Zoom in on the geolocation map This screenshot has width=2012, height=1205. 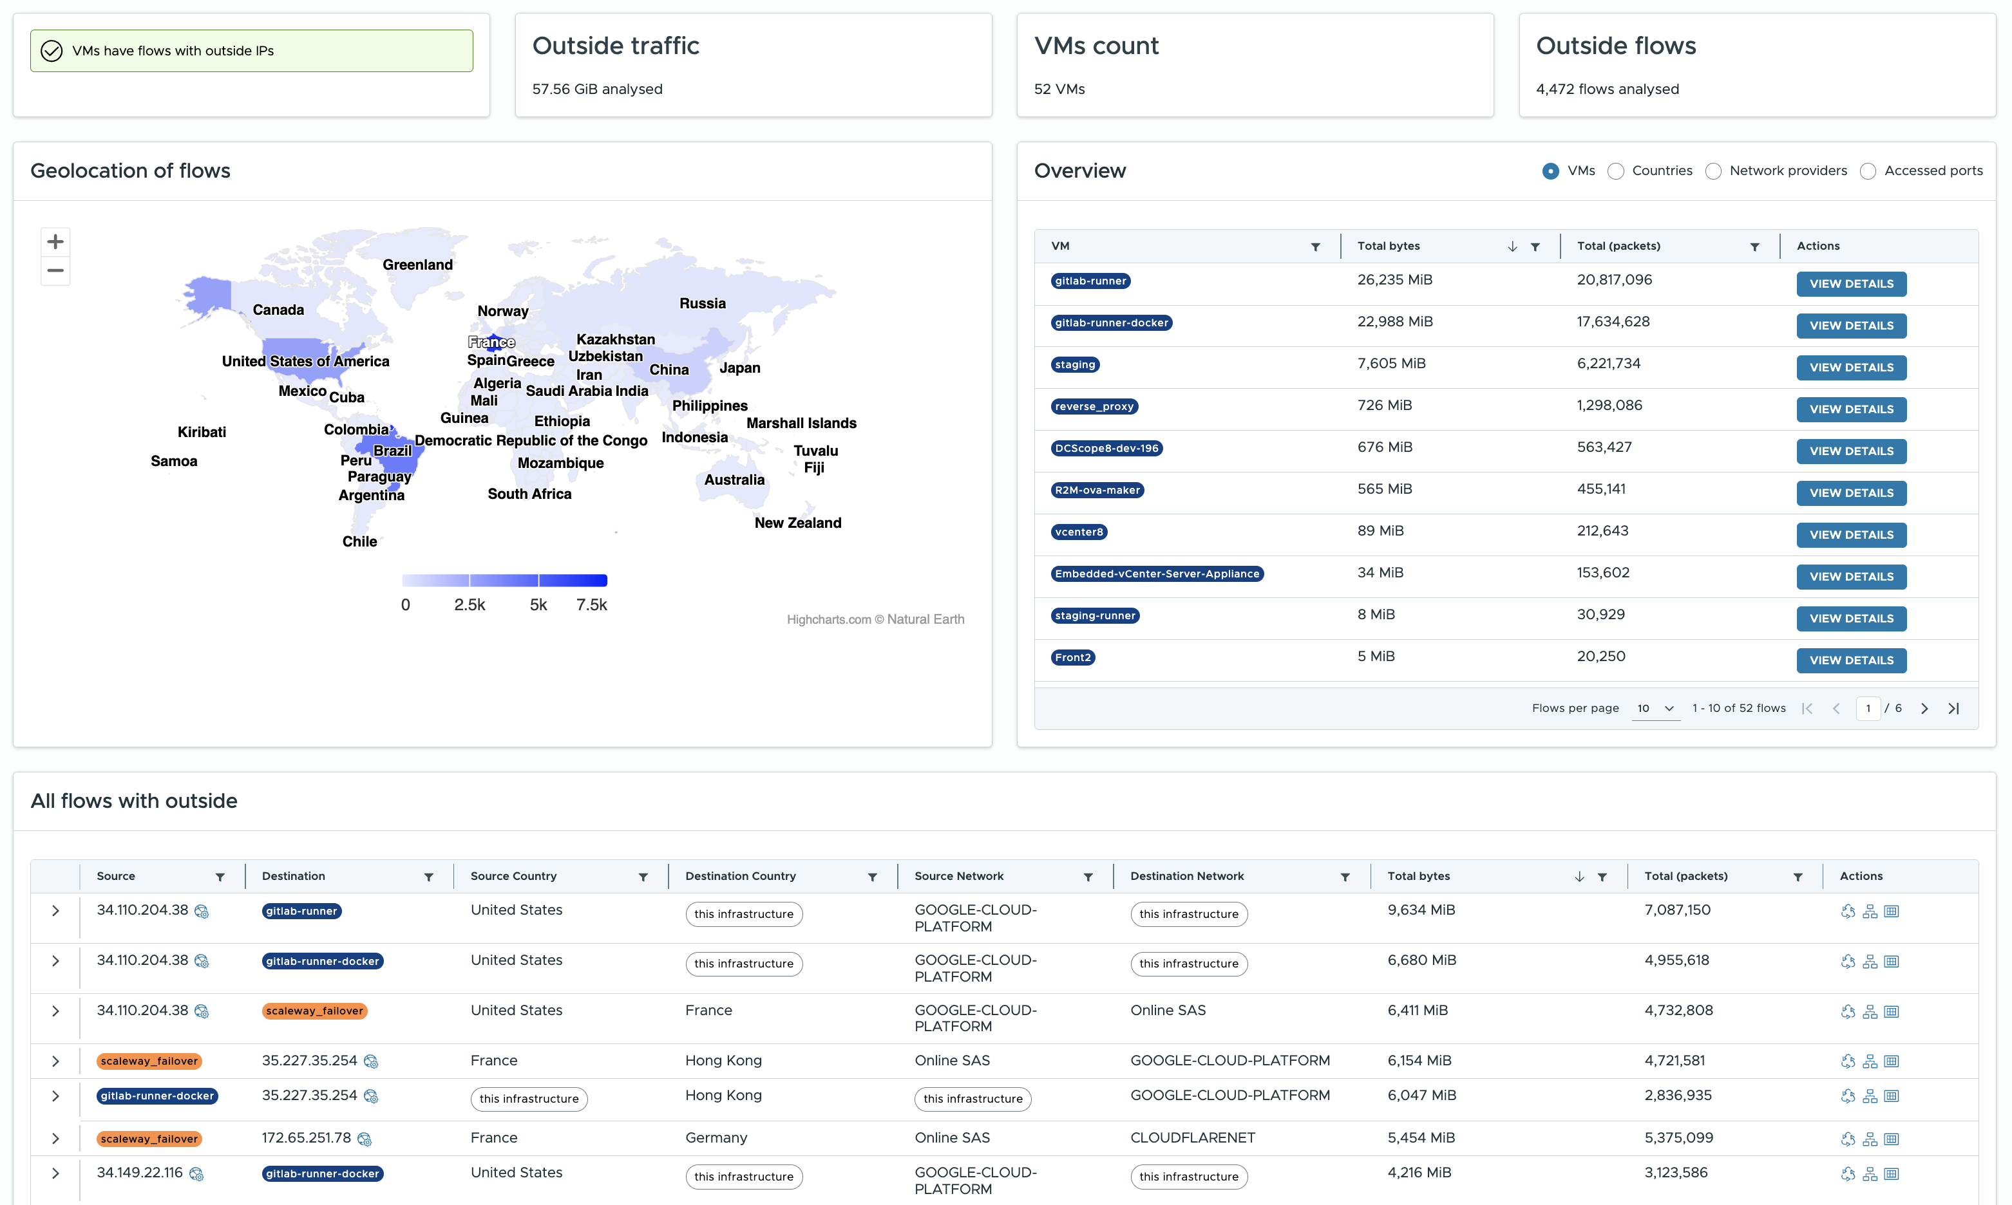click(55, 242)
